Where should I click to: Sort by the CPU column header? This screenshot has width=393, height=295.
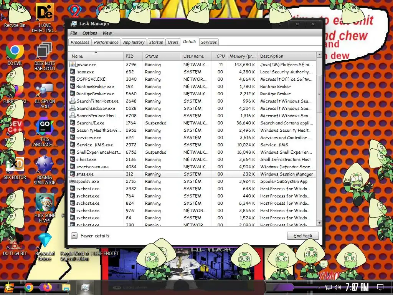click(x=219, y=56)
